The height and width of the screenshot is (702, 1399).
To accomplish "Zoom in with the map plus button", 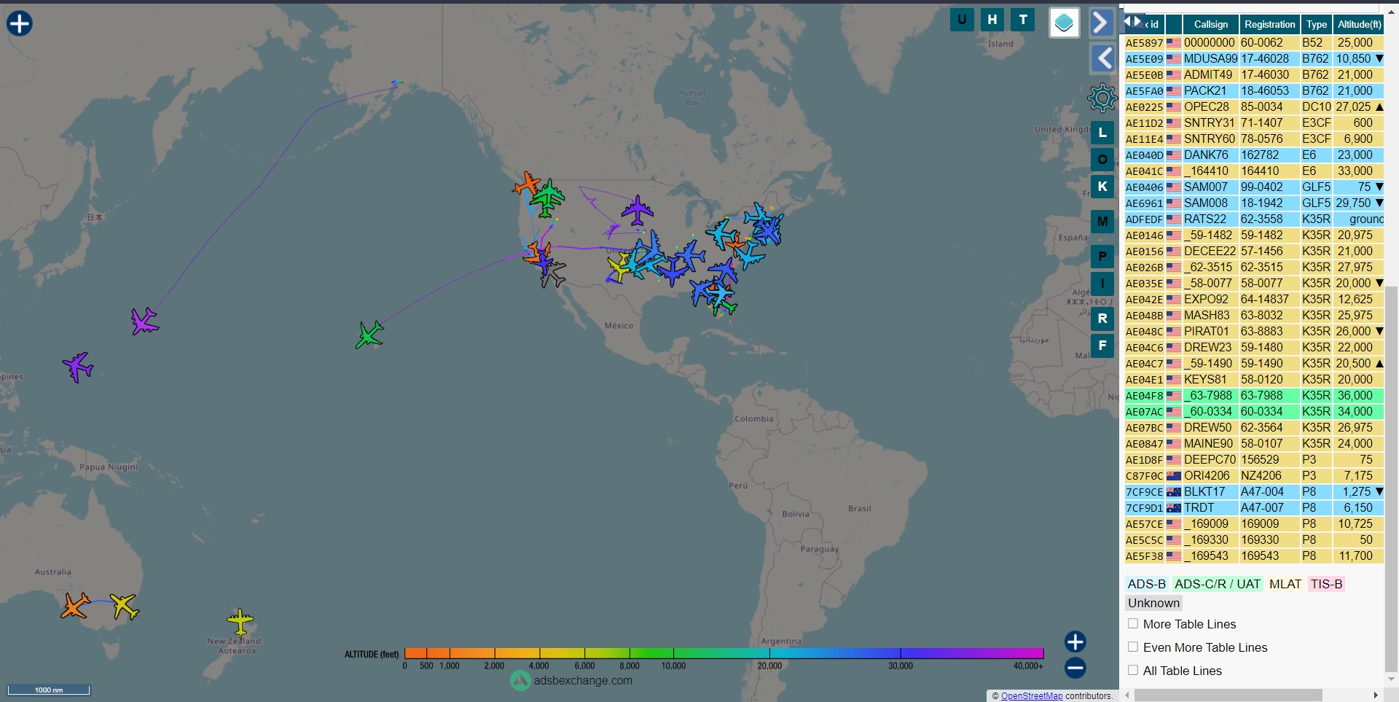I will point(1075,641).
